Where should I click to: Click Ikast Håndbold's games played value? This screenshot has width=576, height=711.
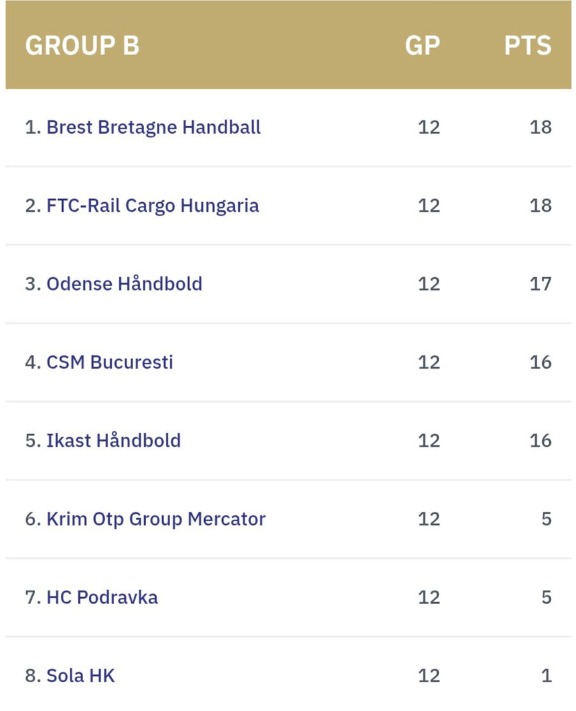click(x=429, y=440)
